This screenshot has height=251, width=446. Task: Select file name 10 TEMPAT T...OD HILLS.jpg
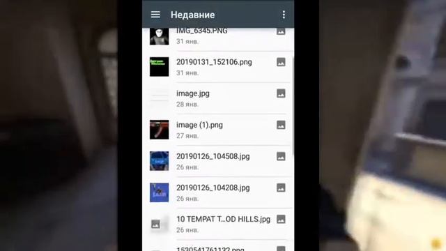tap(223, 219)
